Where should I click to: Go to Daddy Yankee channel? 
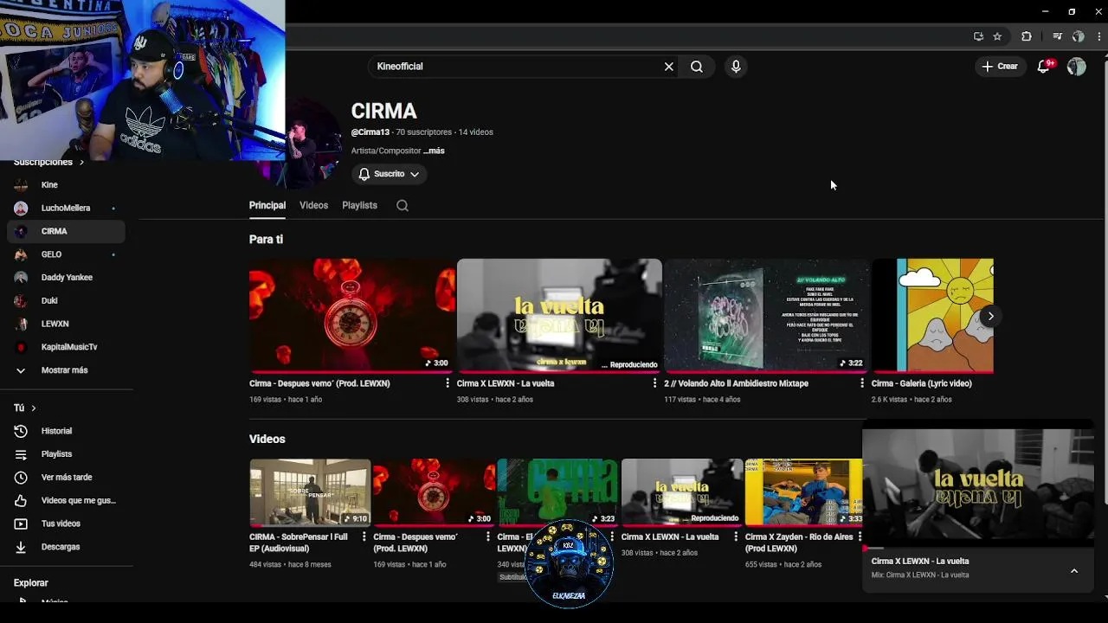coord(67,278)
